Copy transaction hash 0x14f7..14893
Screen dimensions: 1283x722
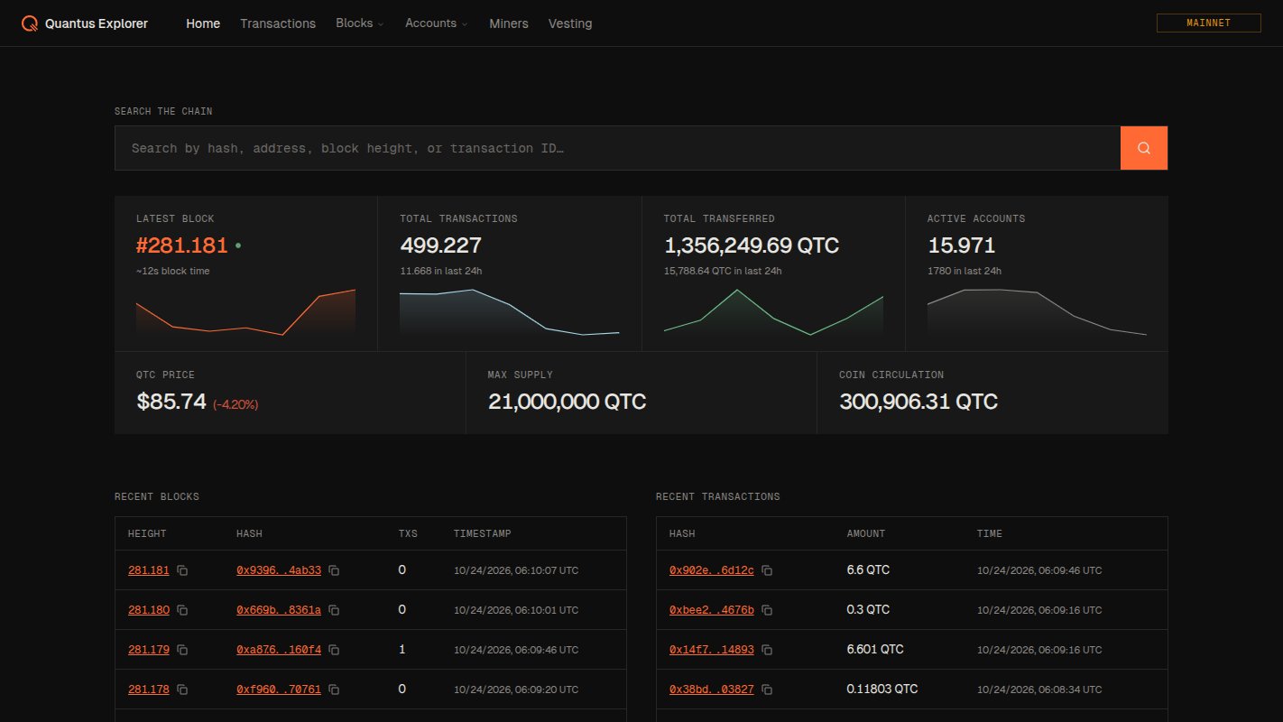(767, 650)
